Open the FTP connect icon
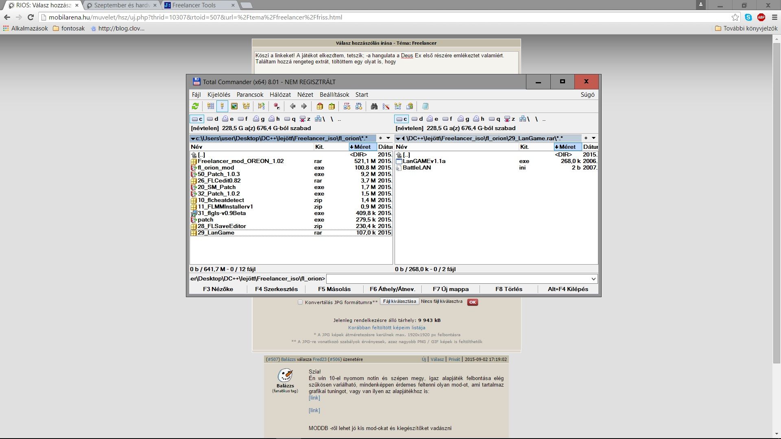 point(347,106)
